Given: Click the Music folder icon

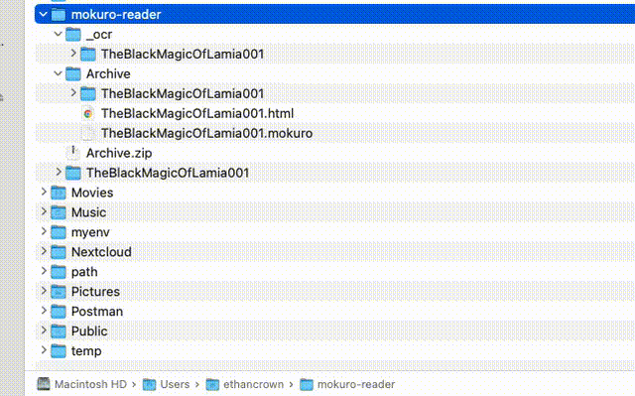Looking at the screenshot, I should click(59, 212).
